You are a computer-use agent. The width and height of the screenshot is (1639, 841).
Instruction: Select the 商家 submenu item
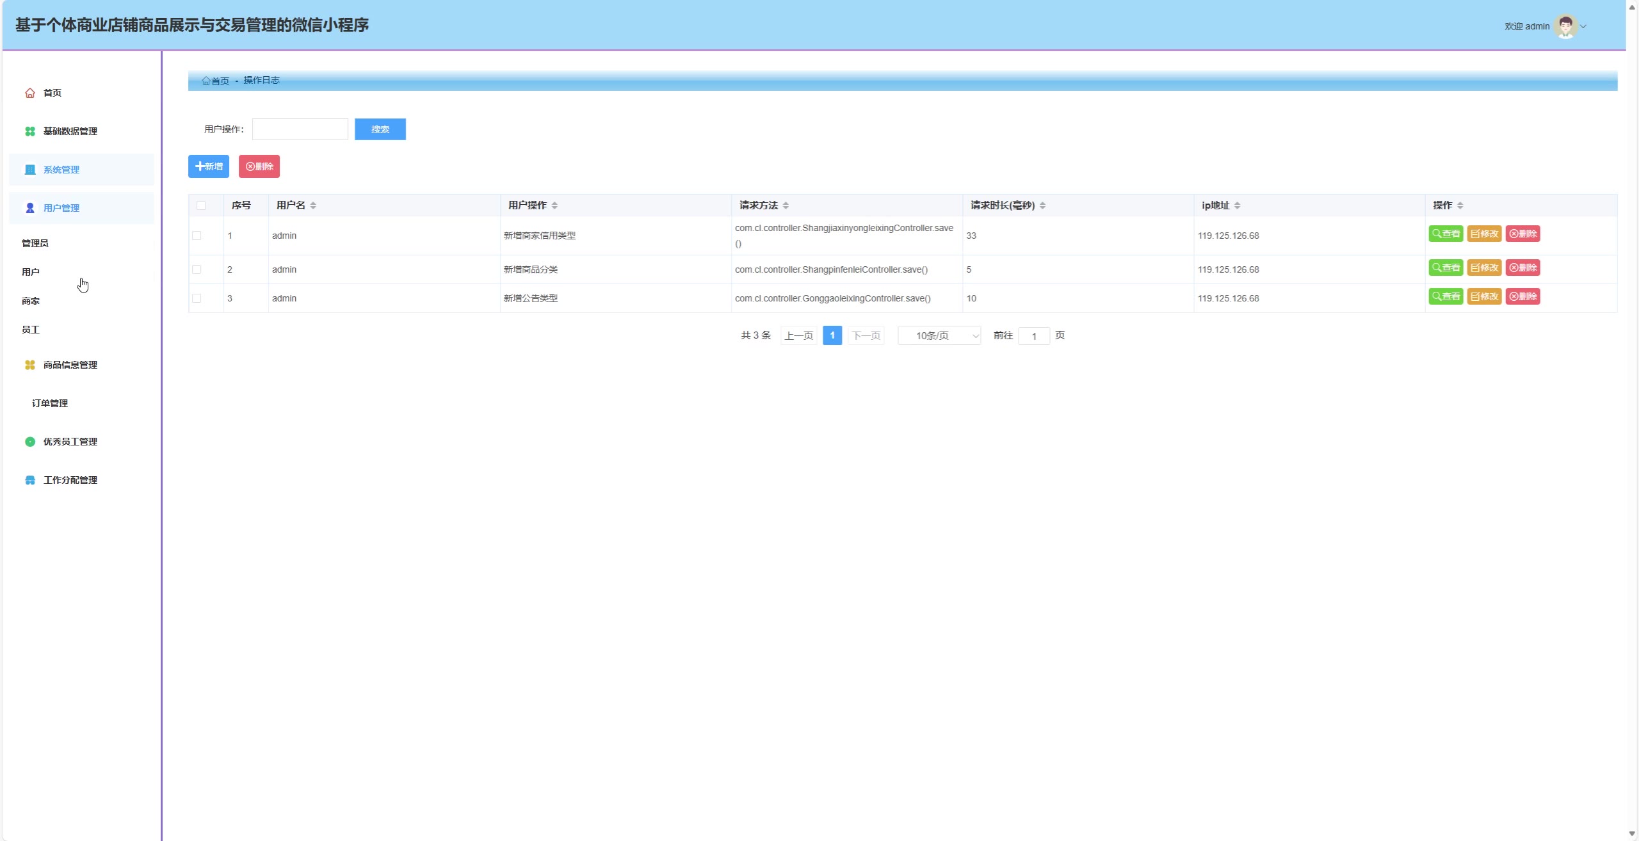click(x=31, y=301)
